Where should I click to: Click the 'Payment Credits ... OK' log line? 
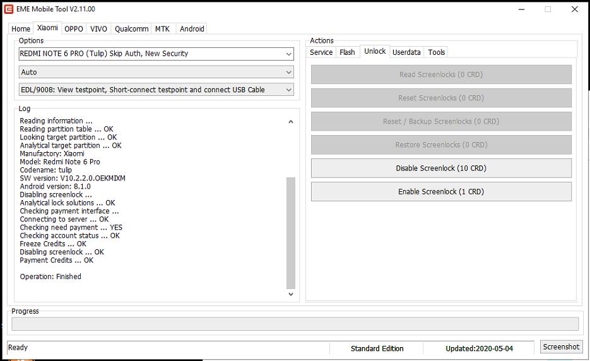(x=56, y=260)
